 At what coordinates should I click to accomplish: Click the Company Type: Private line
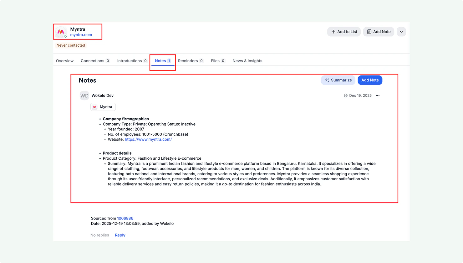coord(149,124)
